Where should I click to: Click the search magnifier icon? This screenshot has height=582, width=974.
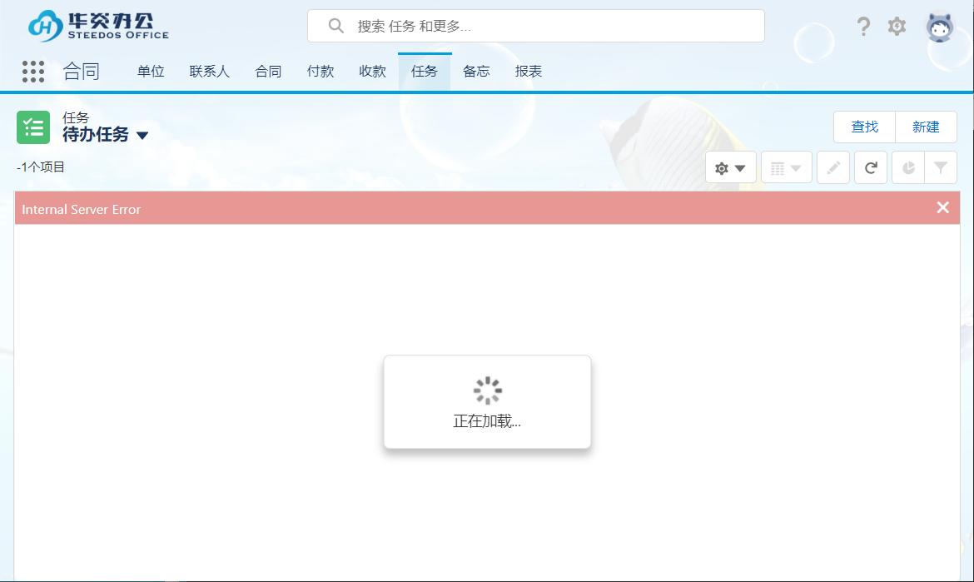pyautogui.click(x=336, y=26)
